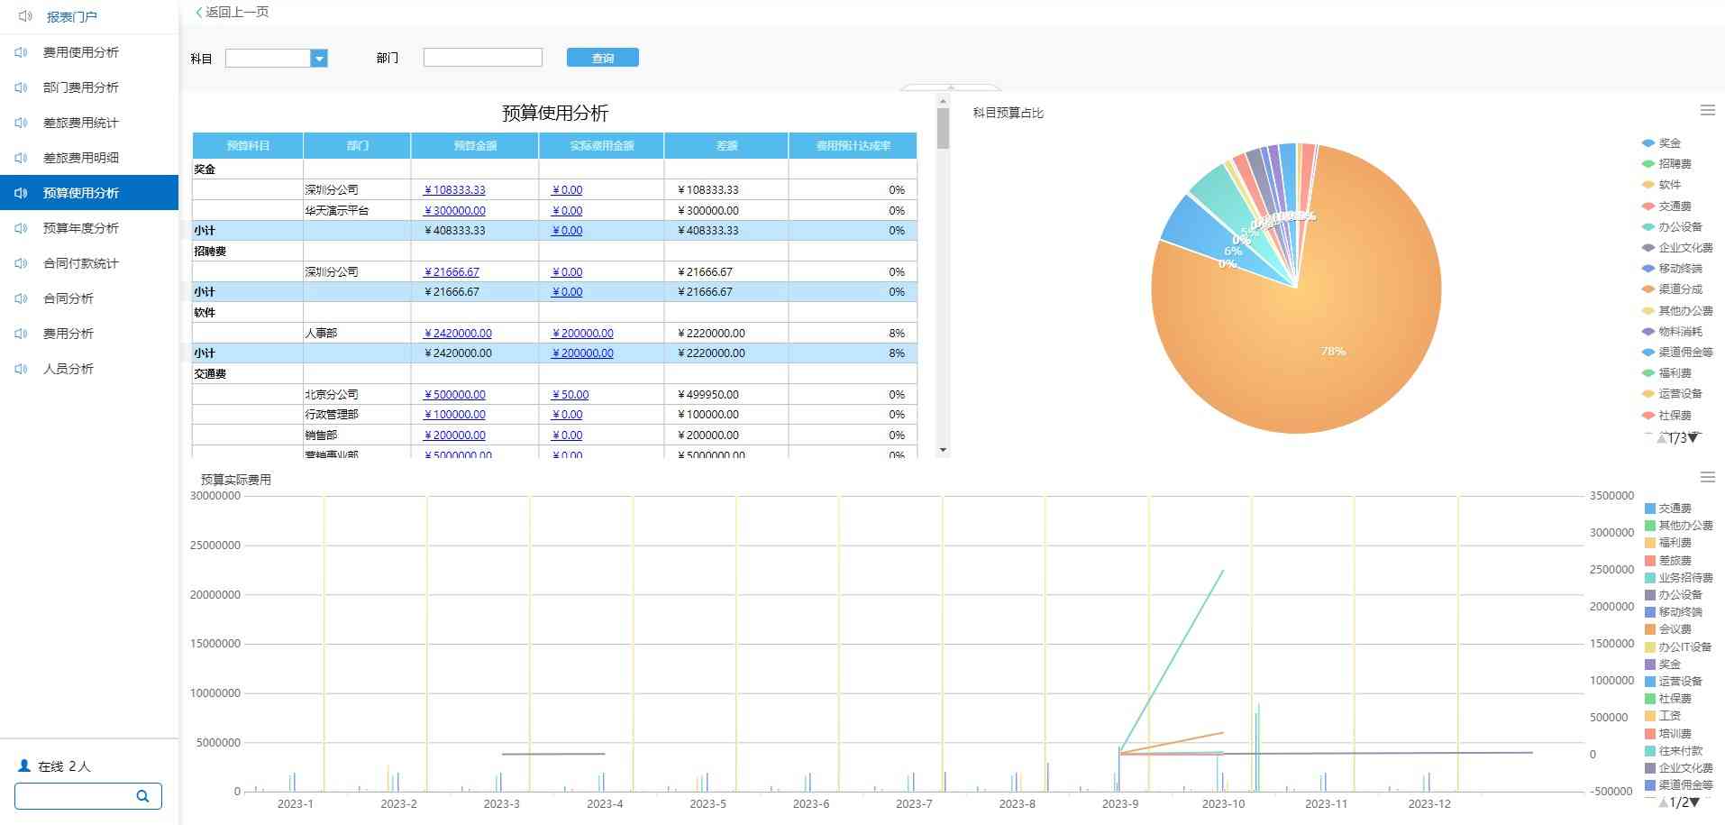
Task: Click the icon beside 费用使用分析
Action: pyautogui.click(x=21, y=52)
